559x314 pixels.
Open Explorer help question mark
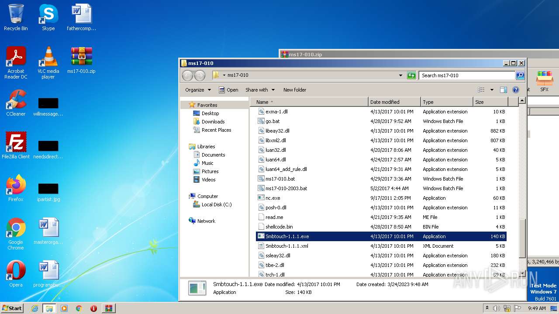point(515,90)
